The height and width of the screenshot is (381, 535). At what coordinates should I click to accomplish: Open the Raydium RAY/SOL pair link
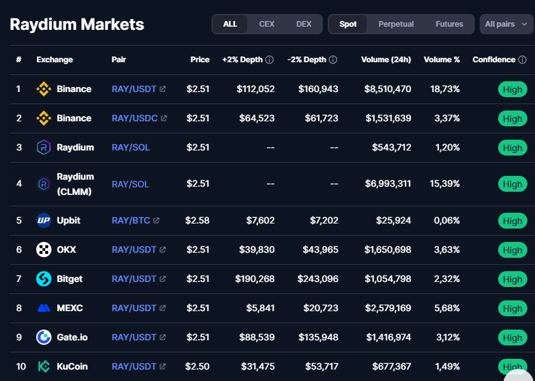tap(131, 147)
